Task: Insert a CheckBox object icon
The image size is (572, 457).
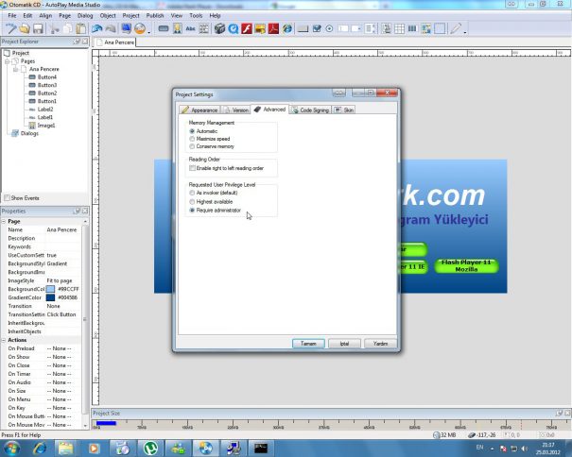Action: 317,28
